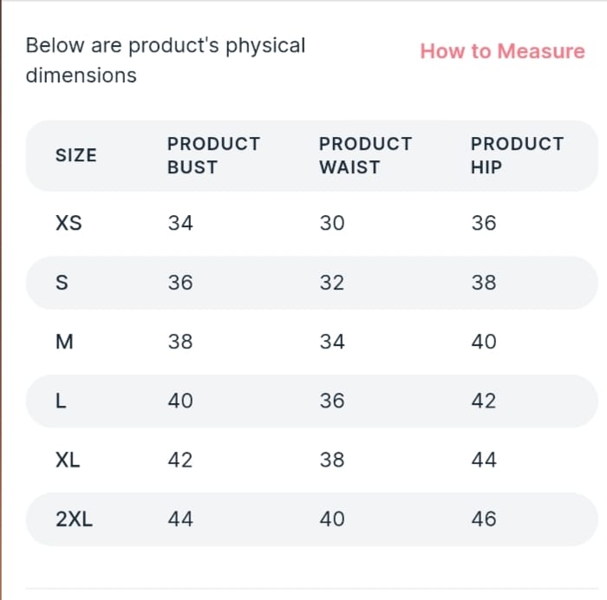Select the XL size row label
The height and width of the screenshot is (600, 607).
(x=68, y=460)
